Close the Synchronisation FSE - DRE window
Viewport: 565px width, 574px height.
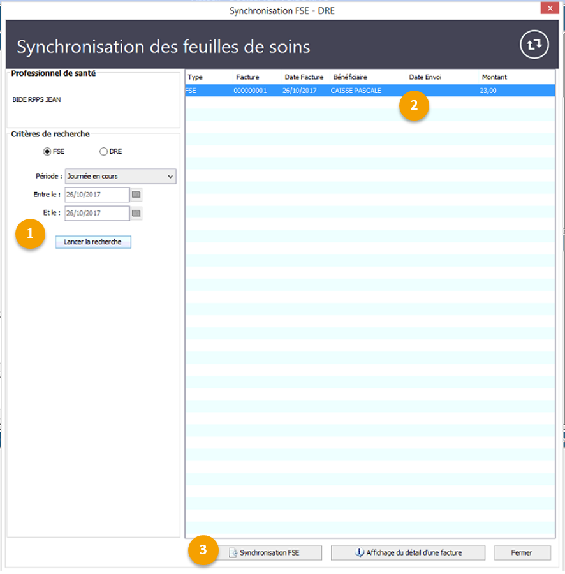[x=548, y=8]
